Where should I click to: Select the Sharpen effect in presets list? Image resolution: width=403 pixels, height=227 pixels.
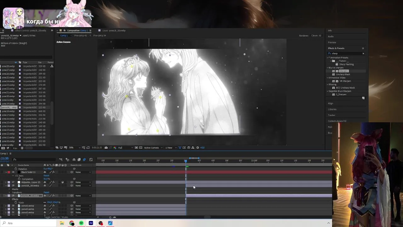[343, 71]
